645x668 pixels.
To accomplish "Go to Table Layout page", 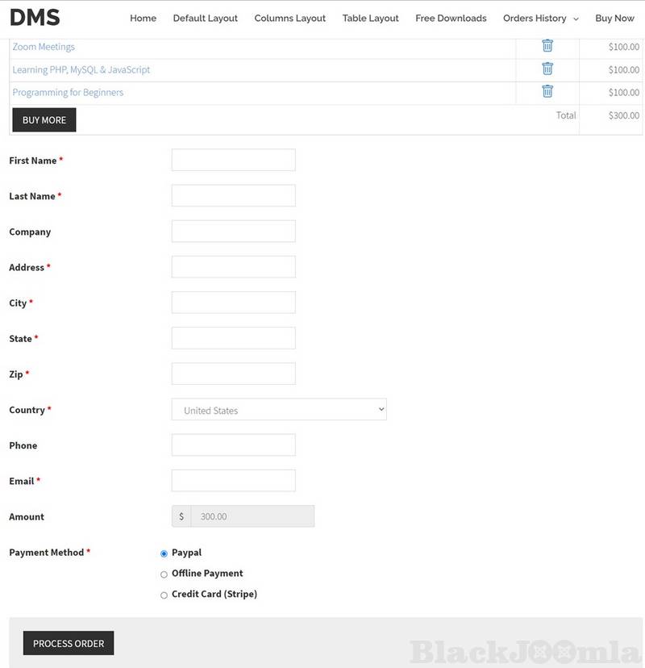I will point(370,18).
